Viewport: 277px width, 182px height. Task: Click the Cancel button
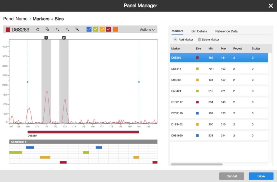(x=232, y=176)
